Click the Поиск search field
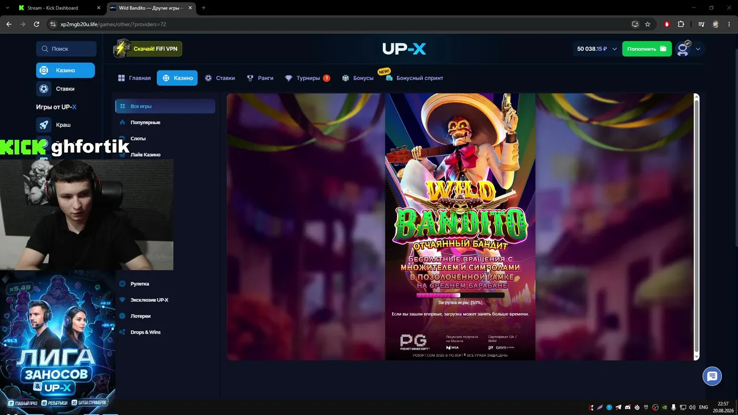Viewport: 738px width, 415px height. point(66,49)
